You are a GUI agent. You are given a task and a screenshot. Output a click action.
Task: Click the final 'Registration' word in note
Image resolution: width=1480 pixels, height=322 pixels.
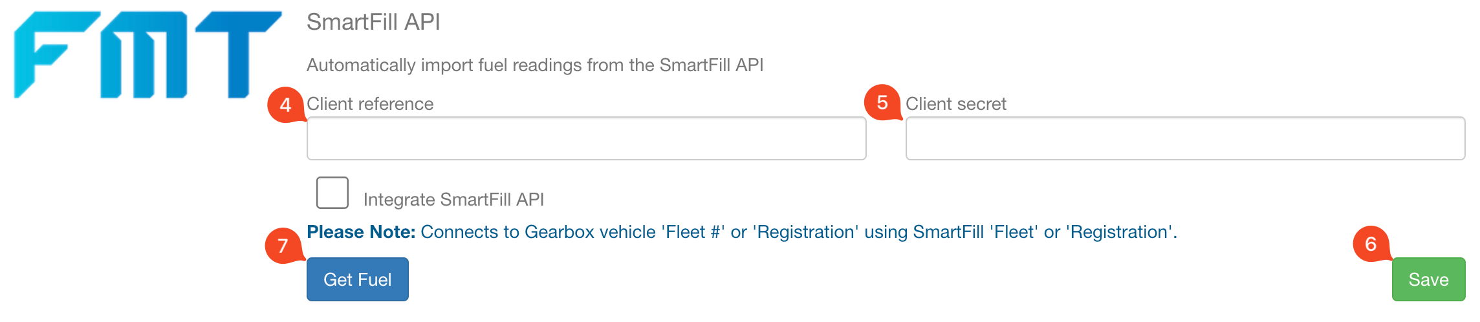(x=1119, y=232)
